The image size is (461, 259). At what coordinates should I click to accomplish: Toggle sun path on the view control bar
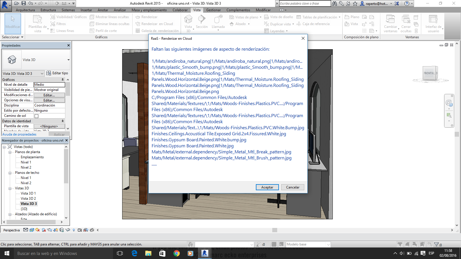pos(37,230)
